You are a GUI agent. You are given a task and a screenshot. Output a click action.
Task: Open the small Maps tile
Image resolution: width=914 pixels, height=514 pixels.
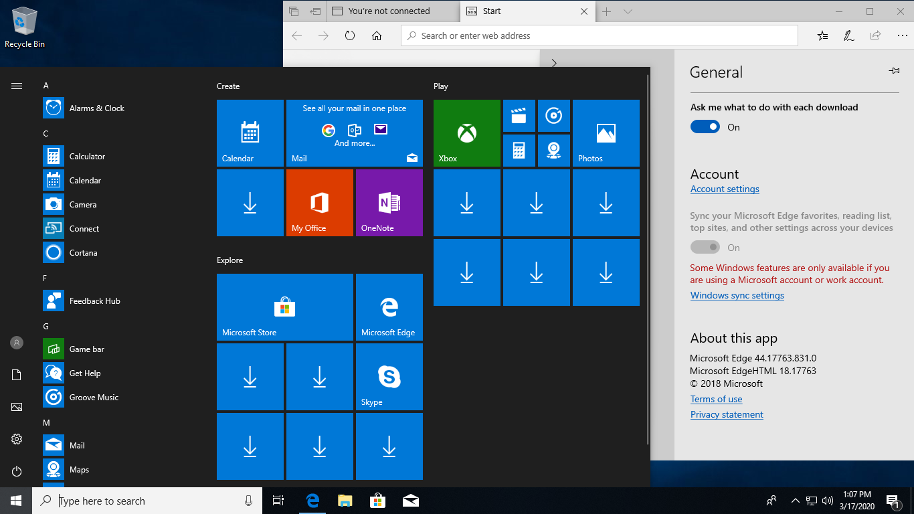554,151
